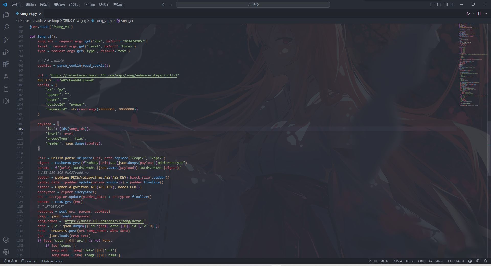
Task: Run the Python file with play icon
Action: (x=468, y=14)
